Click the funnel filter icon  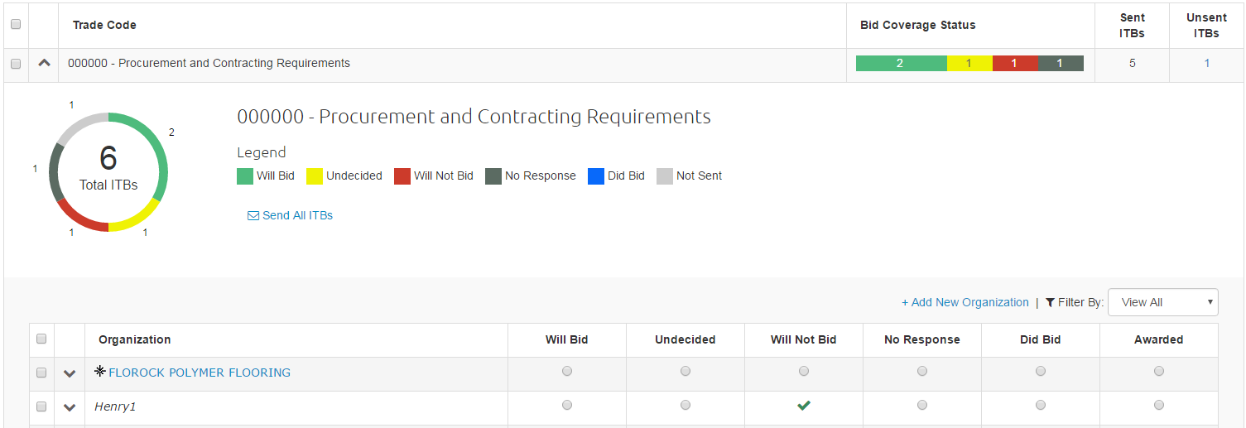coord(1050,302)
